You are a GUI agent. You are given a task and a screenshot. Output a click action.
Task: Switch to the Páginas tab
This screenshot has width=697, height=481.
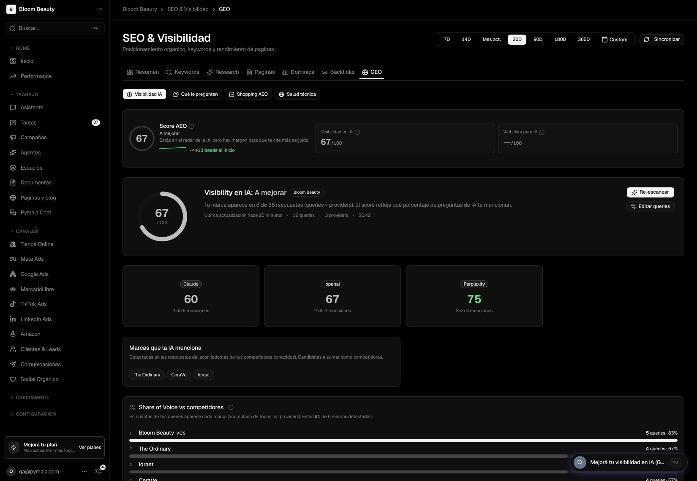tap(261, 72)
